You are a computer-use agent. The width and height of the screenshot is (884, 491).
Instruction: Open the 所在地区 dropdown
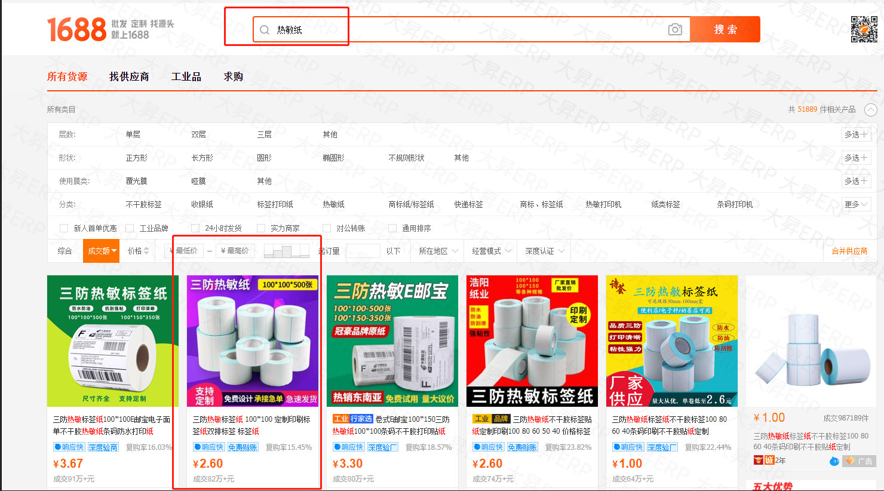coord(438,251)
